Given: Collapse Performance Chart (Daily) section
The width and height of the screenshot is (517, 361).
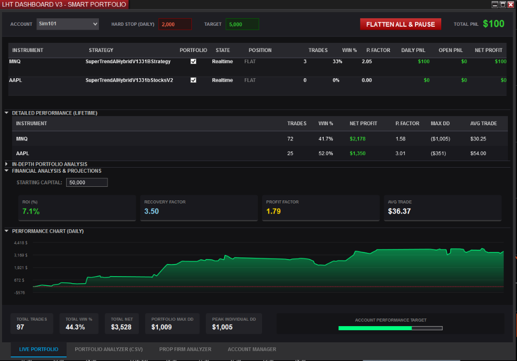Looking at the screenshot, I should [7, 231].
